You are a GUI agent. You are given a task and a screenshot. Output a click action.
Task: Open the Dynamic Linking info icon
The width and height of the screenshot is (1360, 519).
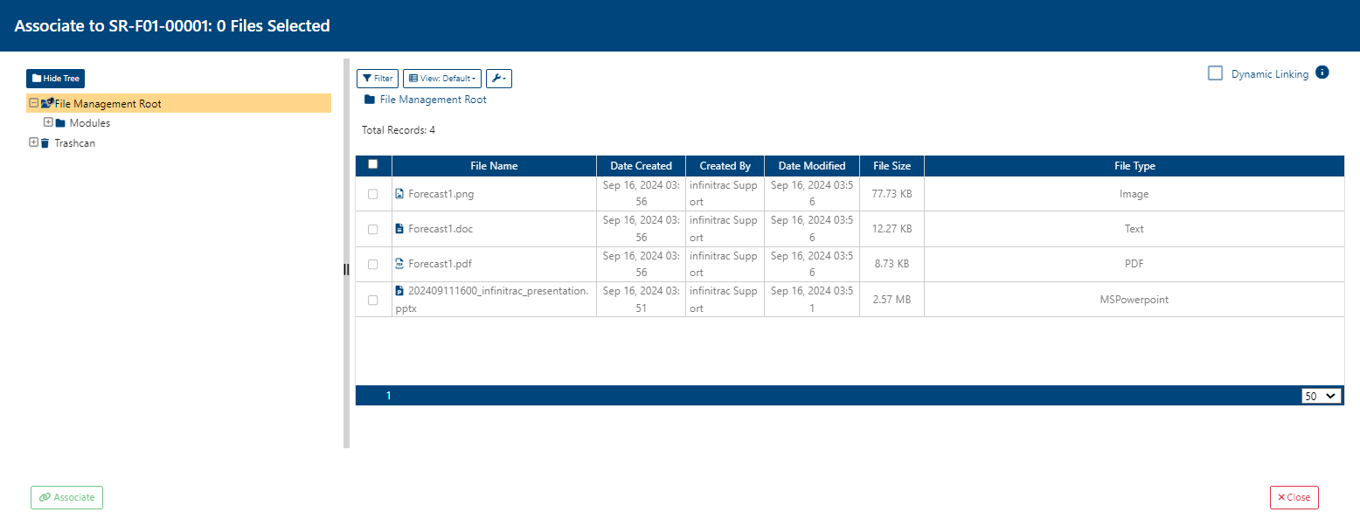point(1322,73)
